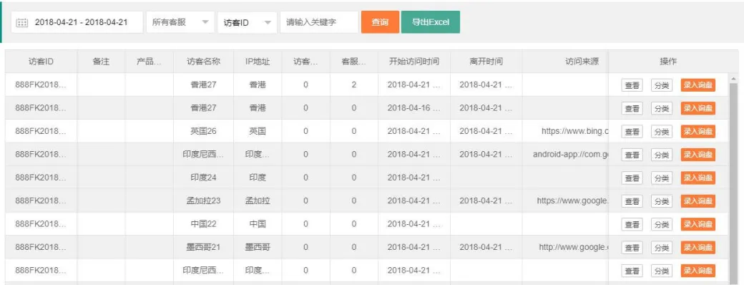Click the calendar icon in date field
The image size is (744, 285).
click(22, 22)
